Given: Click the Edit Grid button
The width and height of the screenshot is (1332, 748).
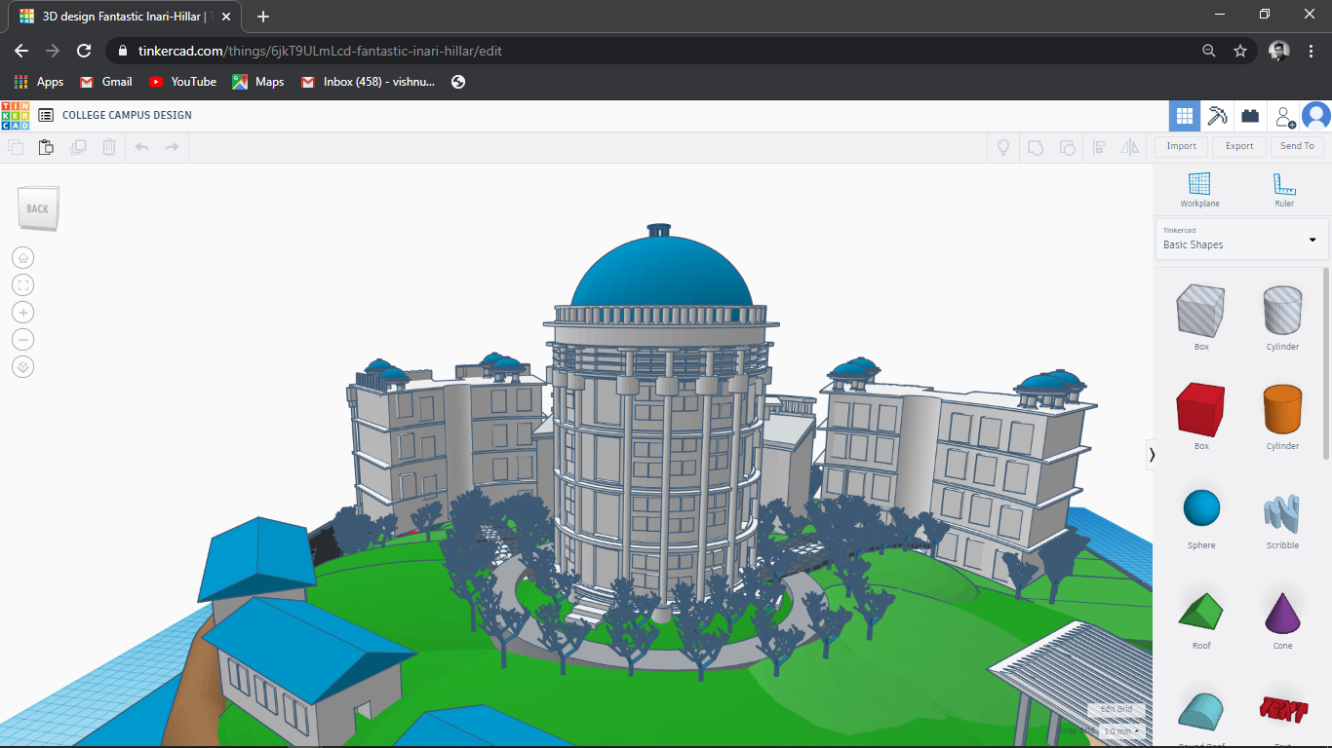Looking at the screenshot, I should click(x=1117, y=709).
